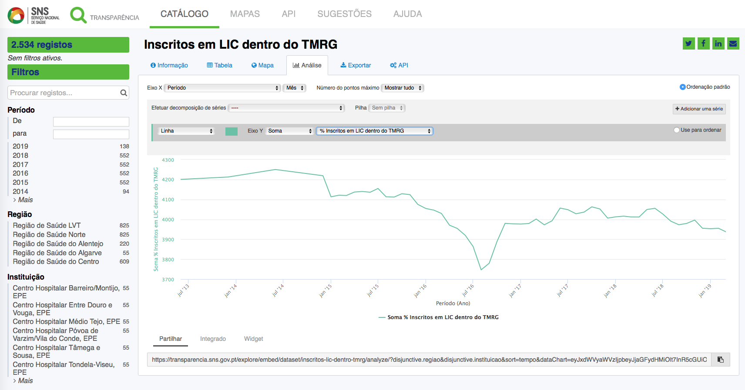This screenshot has height=390, width=745.
Task: Filter by year 2018
Action: pyautogui.click(x=71, y=156)
